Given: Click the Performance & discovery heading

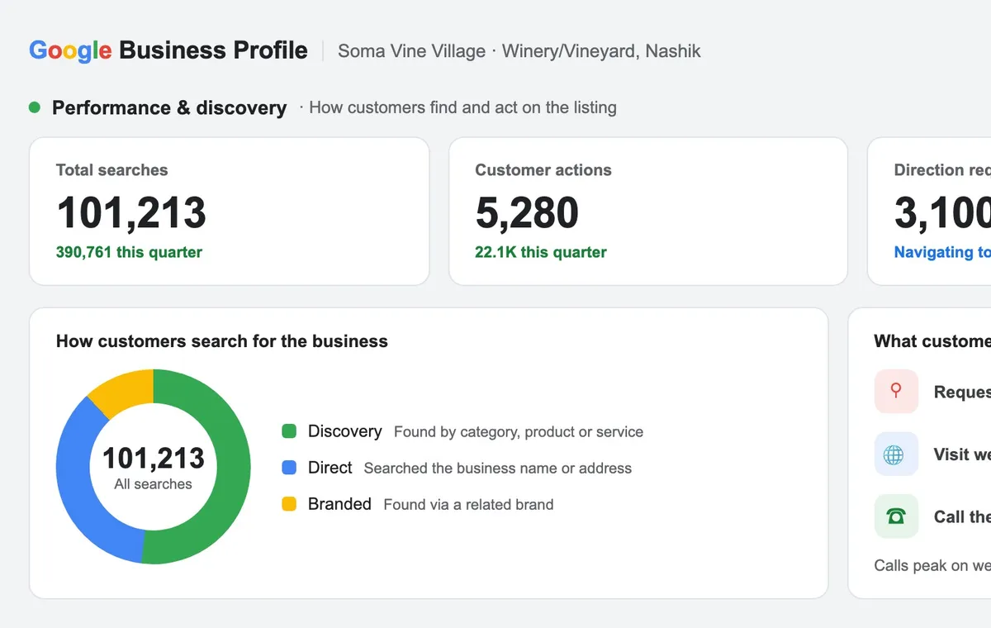Looking at the screenshot, I should 169,107.
